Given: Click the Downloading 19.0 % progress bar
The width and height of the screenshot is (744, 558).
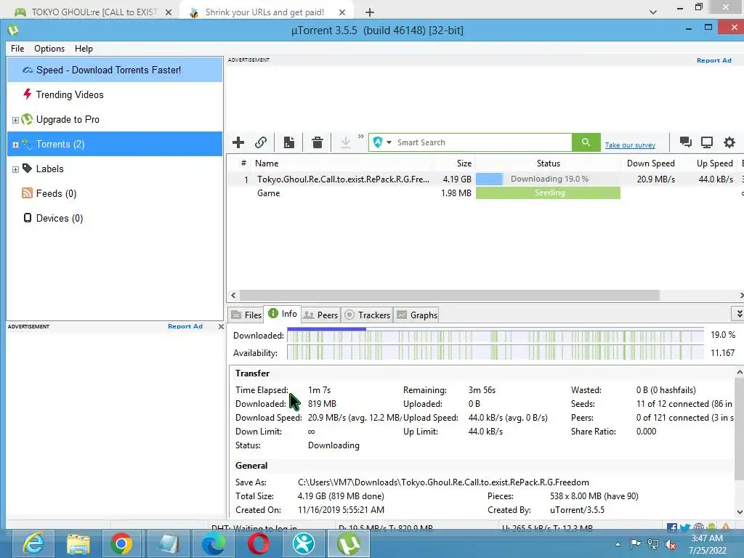Looking at the screenshot, I should (x=548, y=179).
